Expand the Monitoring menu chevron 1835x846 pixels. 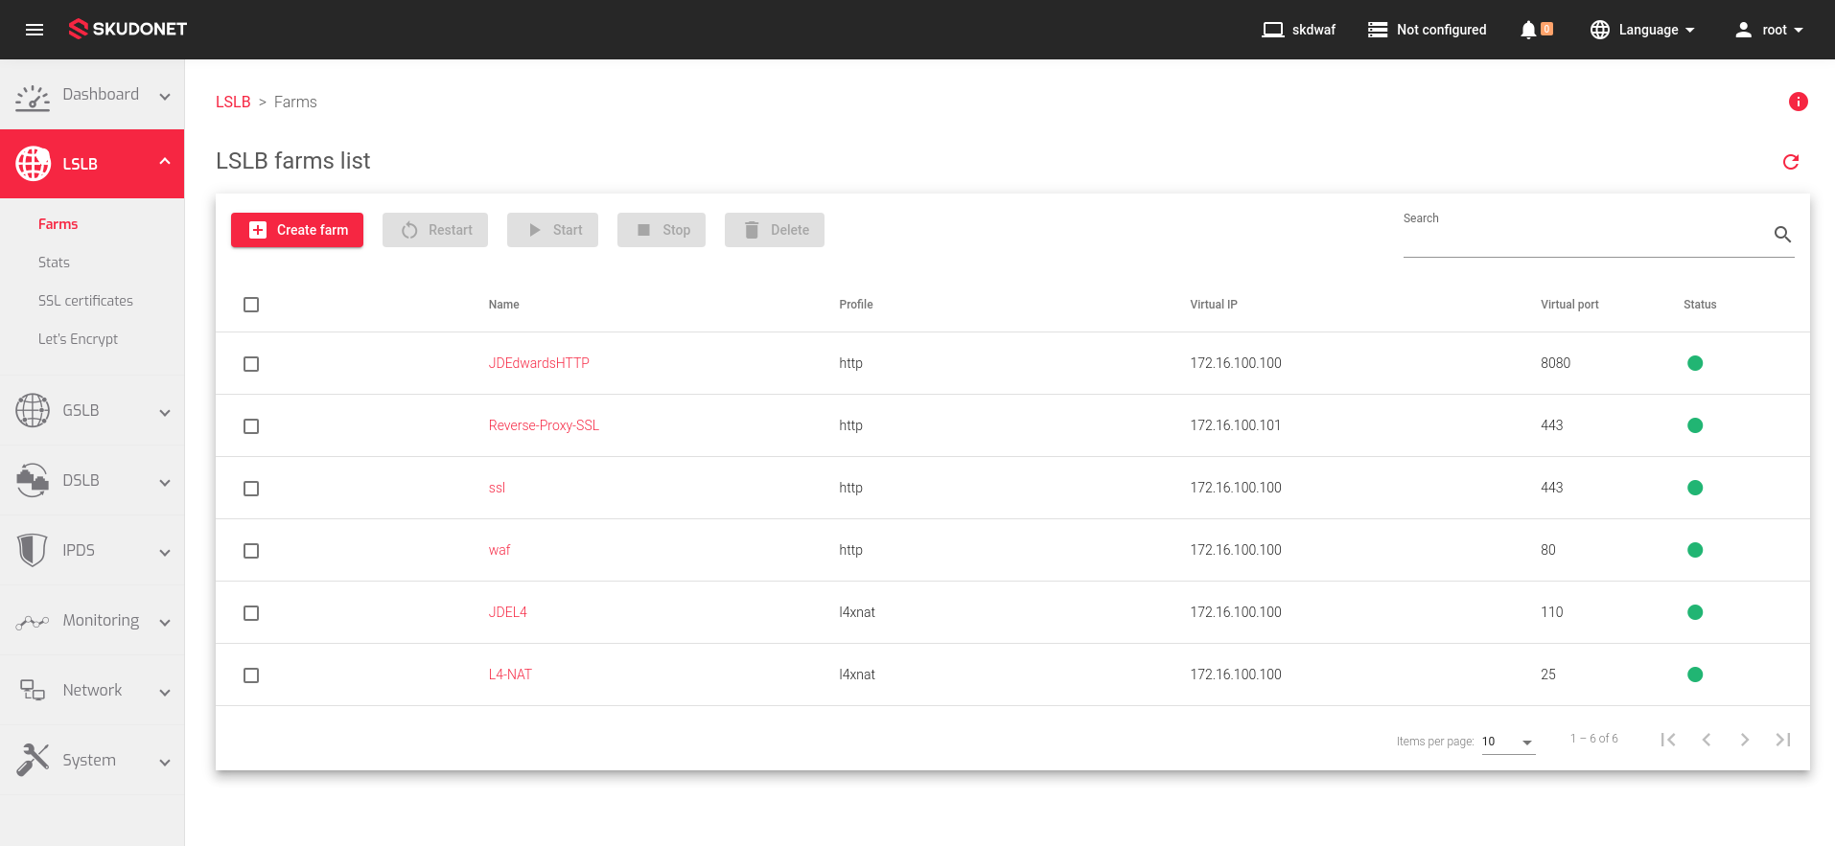(x=165, y=623)
